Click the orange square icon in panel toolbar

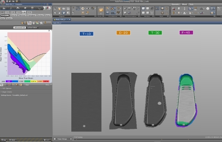pos(22,23)
